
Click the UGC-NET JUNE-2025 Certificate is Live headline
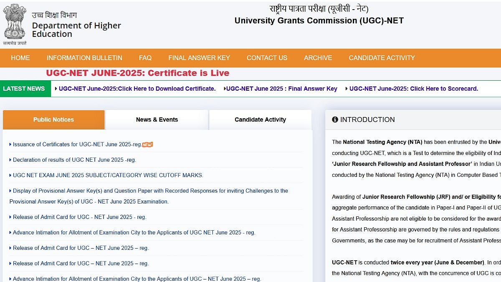(x=138, y=73)
